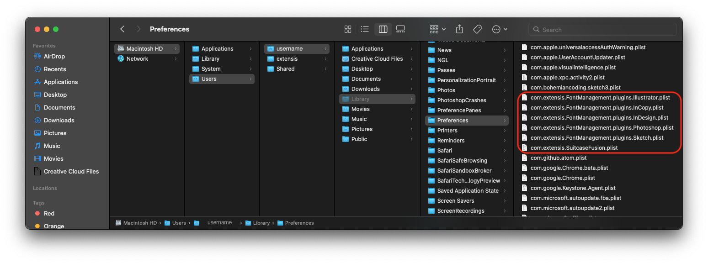Click the Back navigation arrow
Image resolution: width=708 pixels, height=263 pixels.
tap(122, 29)
